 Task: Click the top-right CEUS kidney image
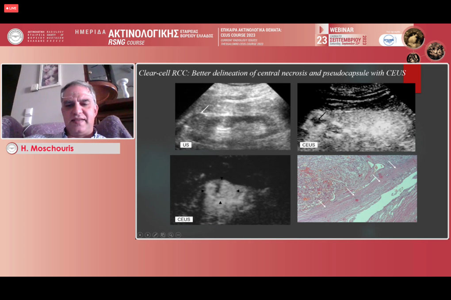point(356,117)
